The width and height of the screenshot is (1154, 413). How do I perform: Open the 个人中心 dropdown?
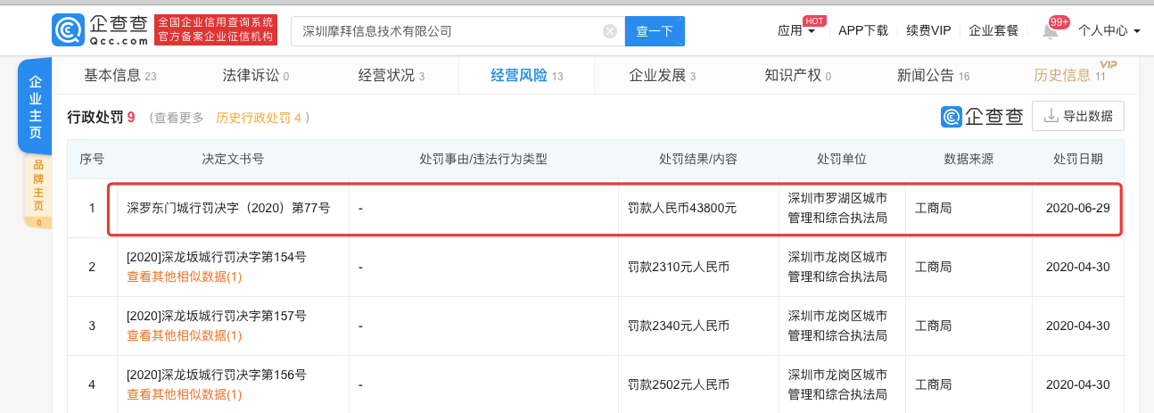[x=1109, y=30]
